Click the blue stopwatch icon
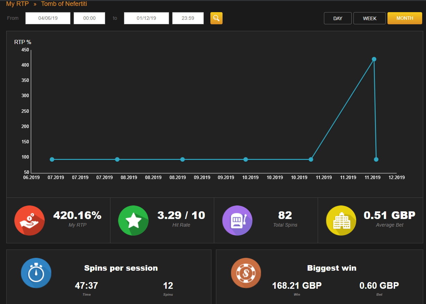 tap(36, 273)
